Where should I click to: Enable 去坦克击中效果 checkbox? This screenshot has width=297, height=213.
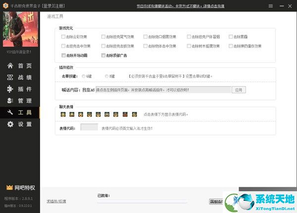[x=63, y=46]
